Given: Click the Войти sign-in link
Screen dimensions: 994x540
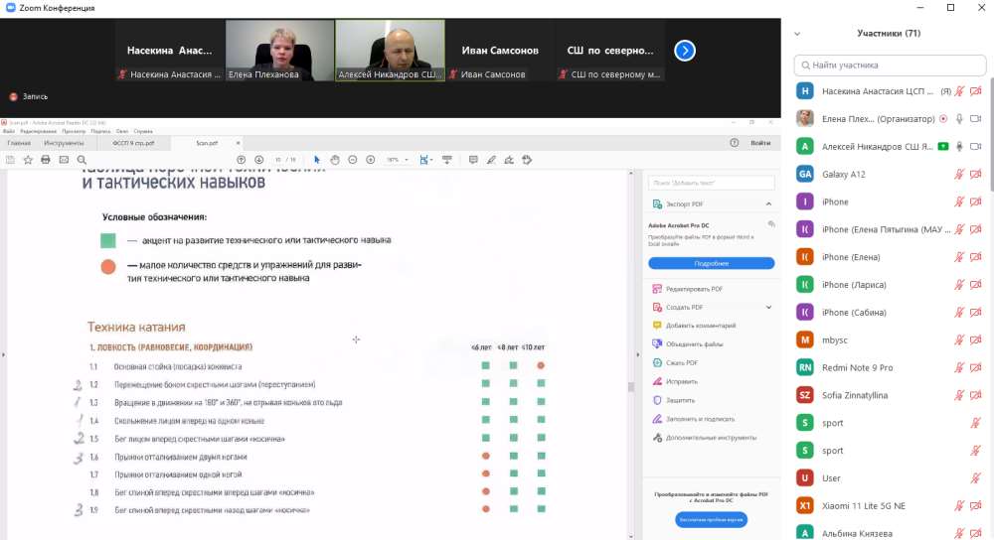Looking at the screenshot, I should pyautogui.click(x=760, y=143).
